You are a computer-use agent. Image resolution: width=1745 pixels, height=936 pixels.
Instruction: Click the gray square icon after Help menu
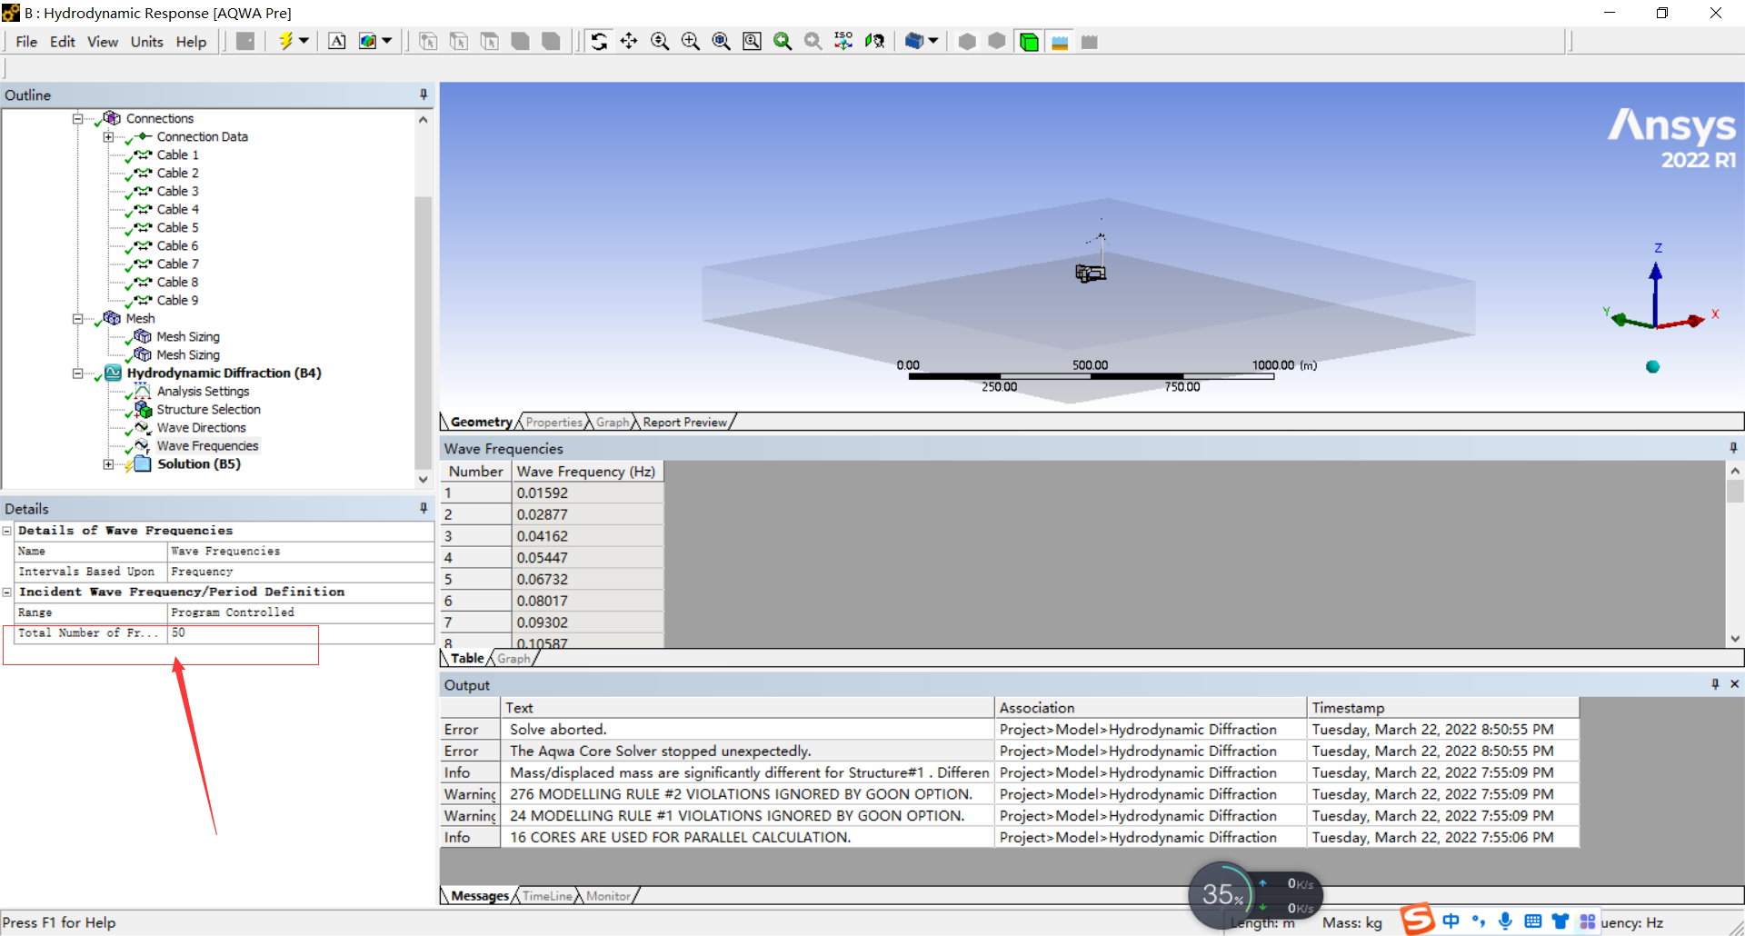click(x=245, y=41)
